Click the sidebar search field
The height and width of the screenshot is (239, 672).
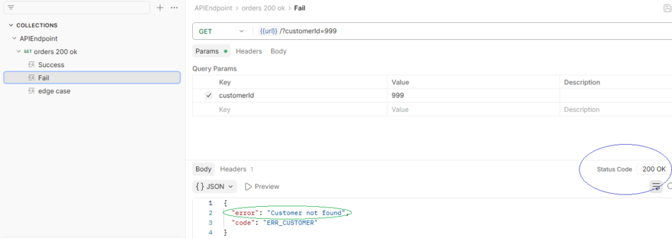click(77, 7)
